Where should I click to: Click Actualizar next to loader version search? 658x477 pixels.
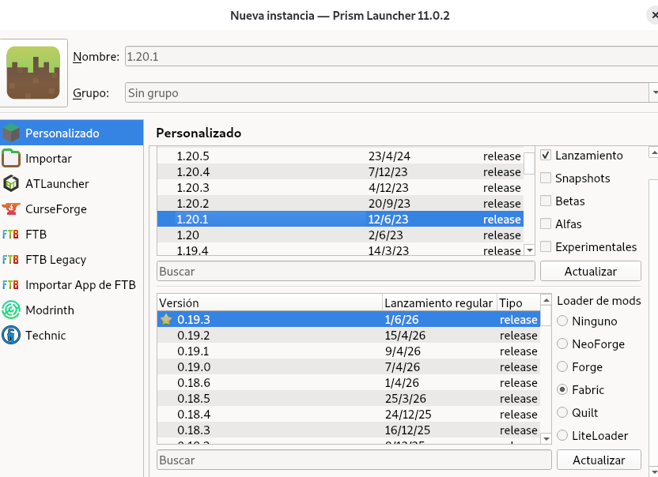click(599, 460)
